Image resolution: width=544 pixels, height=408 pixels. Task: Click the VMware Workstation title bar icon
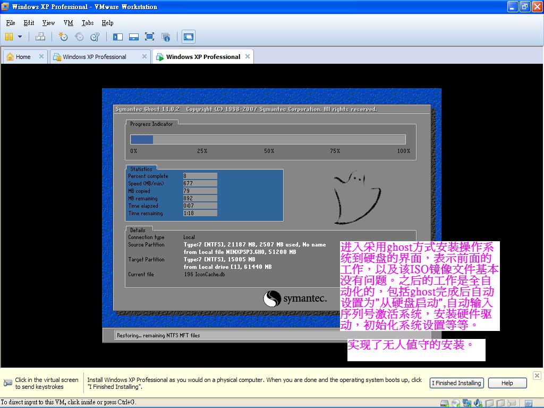[x=5, y=6]
